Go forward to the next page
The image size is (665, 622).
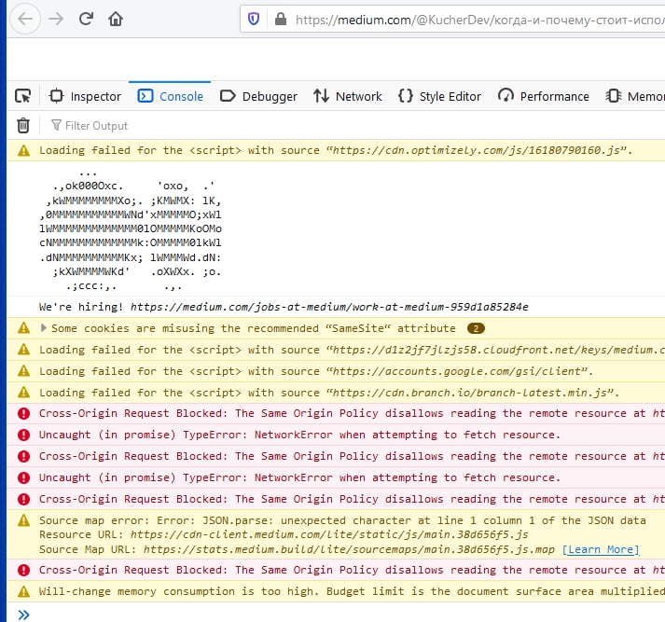click(x=56, y=19)
